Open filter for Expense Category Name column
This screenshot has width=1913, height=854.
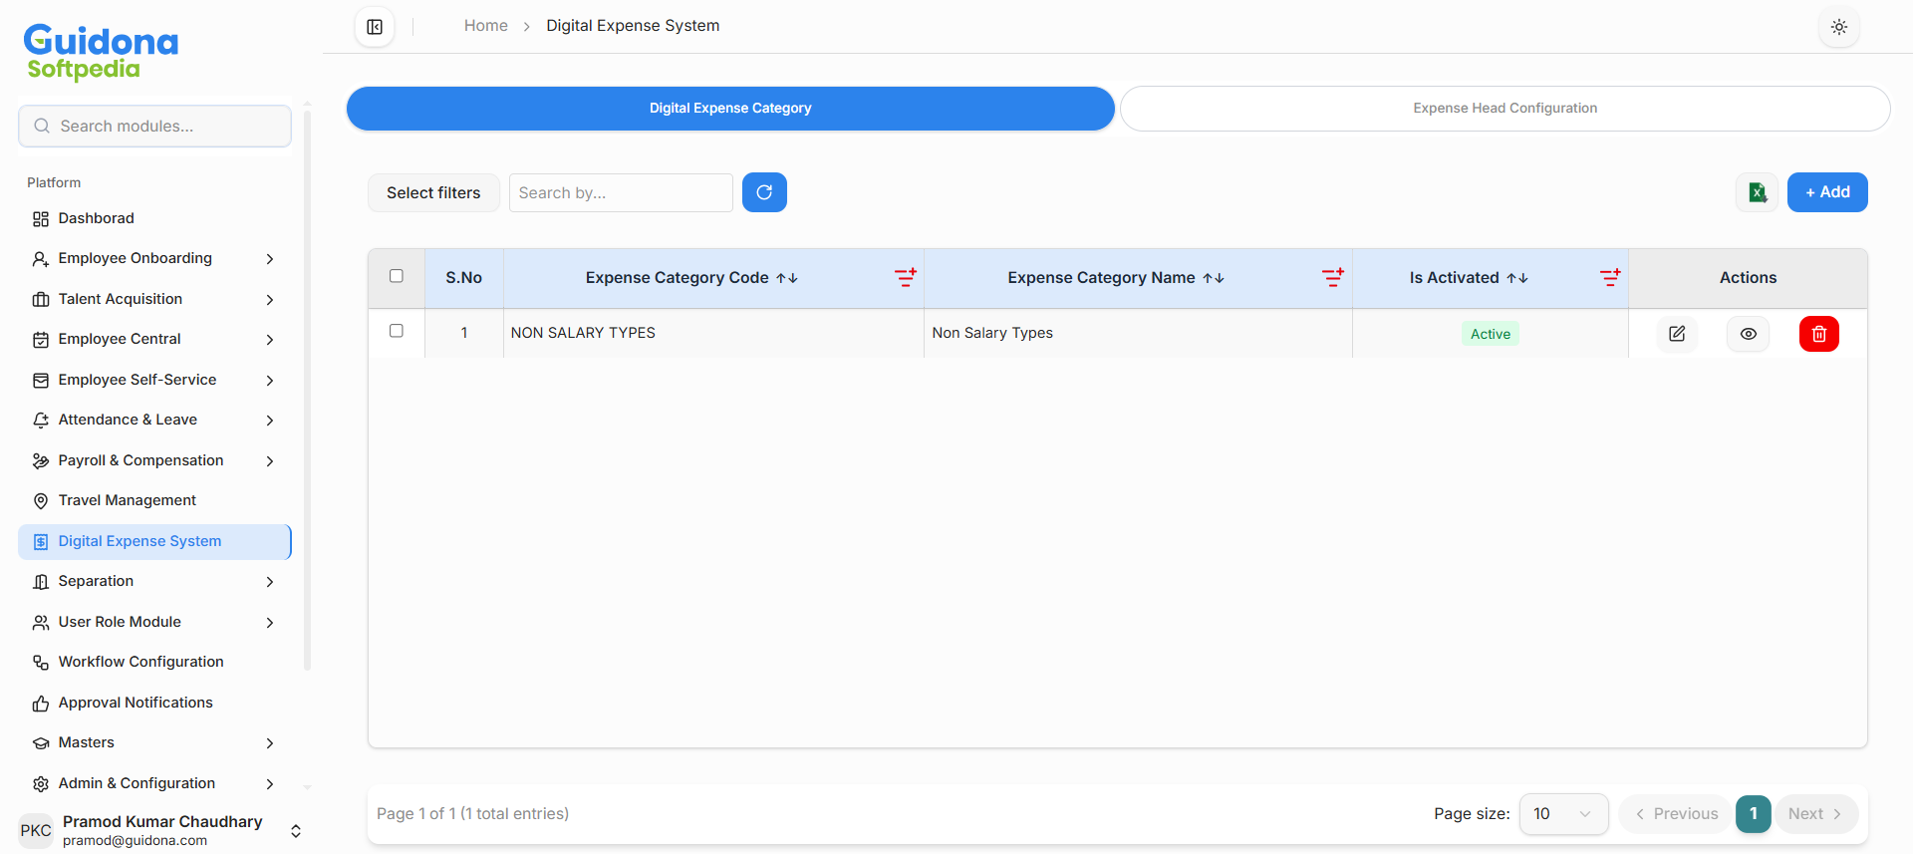tap(1332, 277)
